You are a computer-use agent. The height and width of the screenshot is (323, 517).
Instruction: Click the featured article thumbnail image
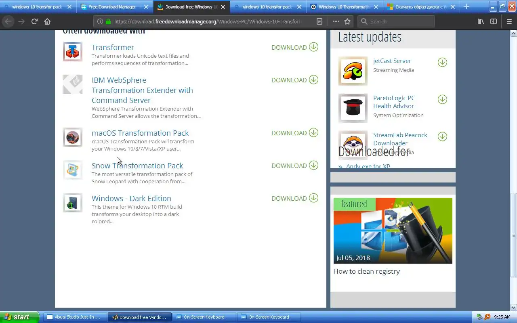(x=393, y=231)
